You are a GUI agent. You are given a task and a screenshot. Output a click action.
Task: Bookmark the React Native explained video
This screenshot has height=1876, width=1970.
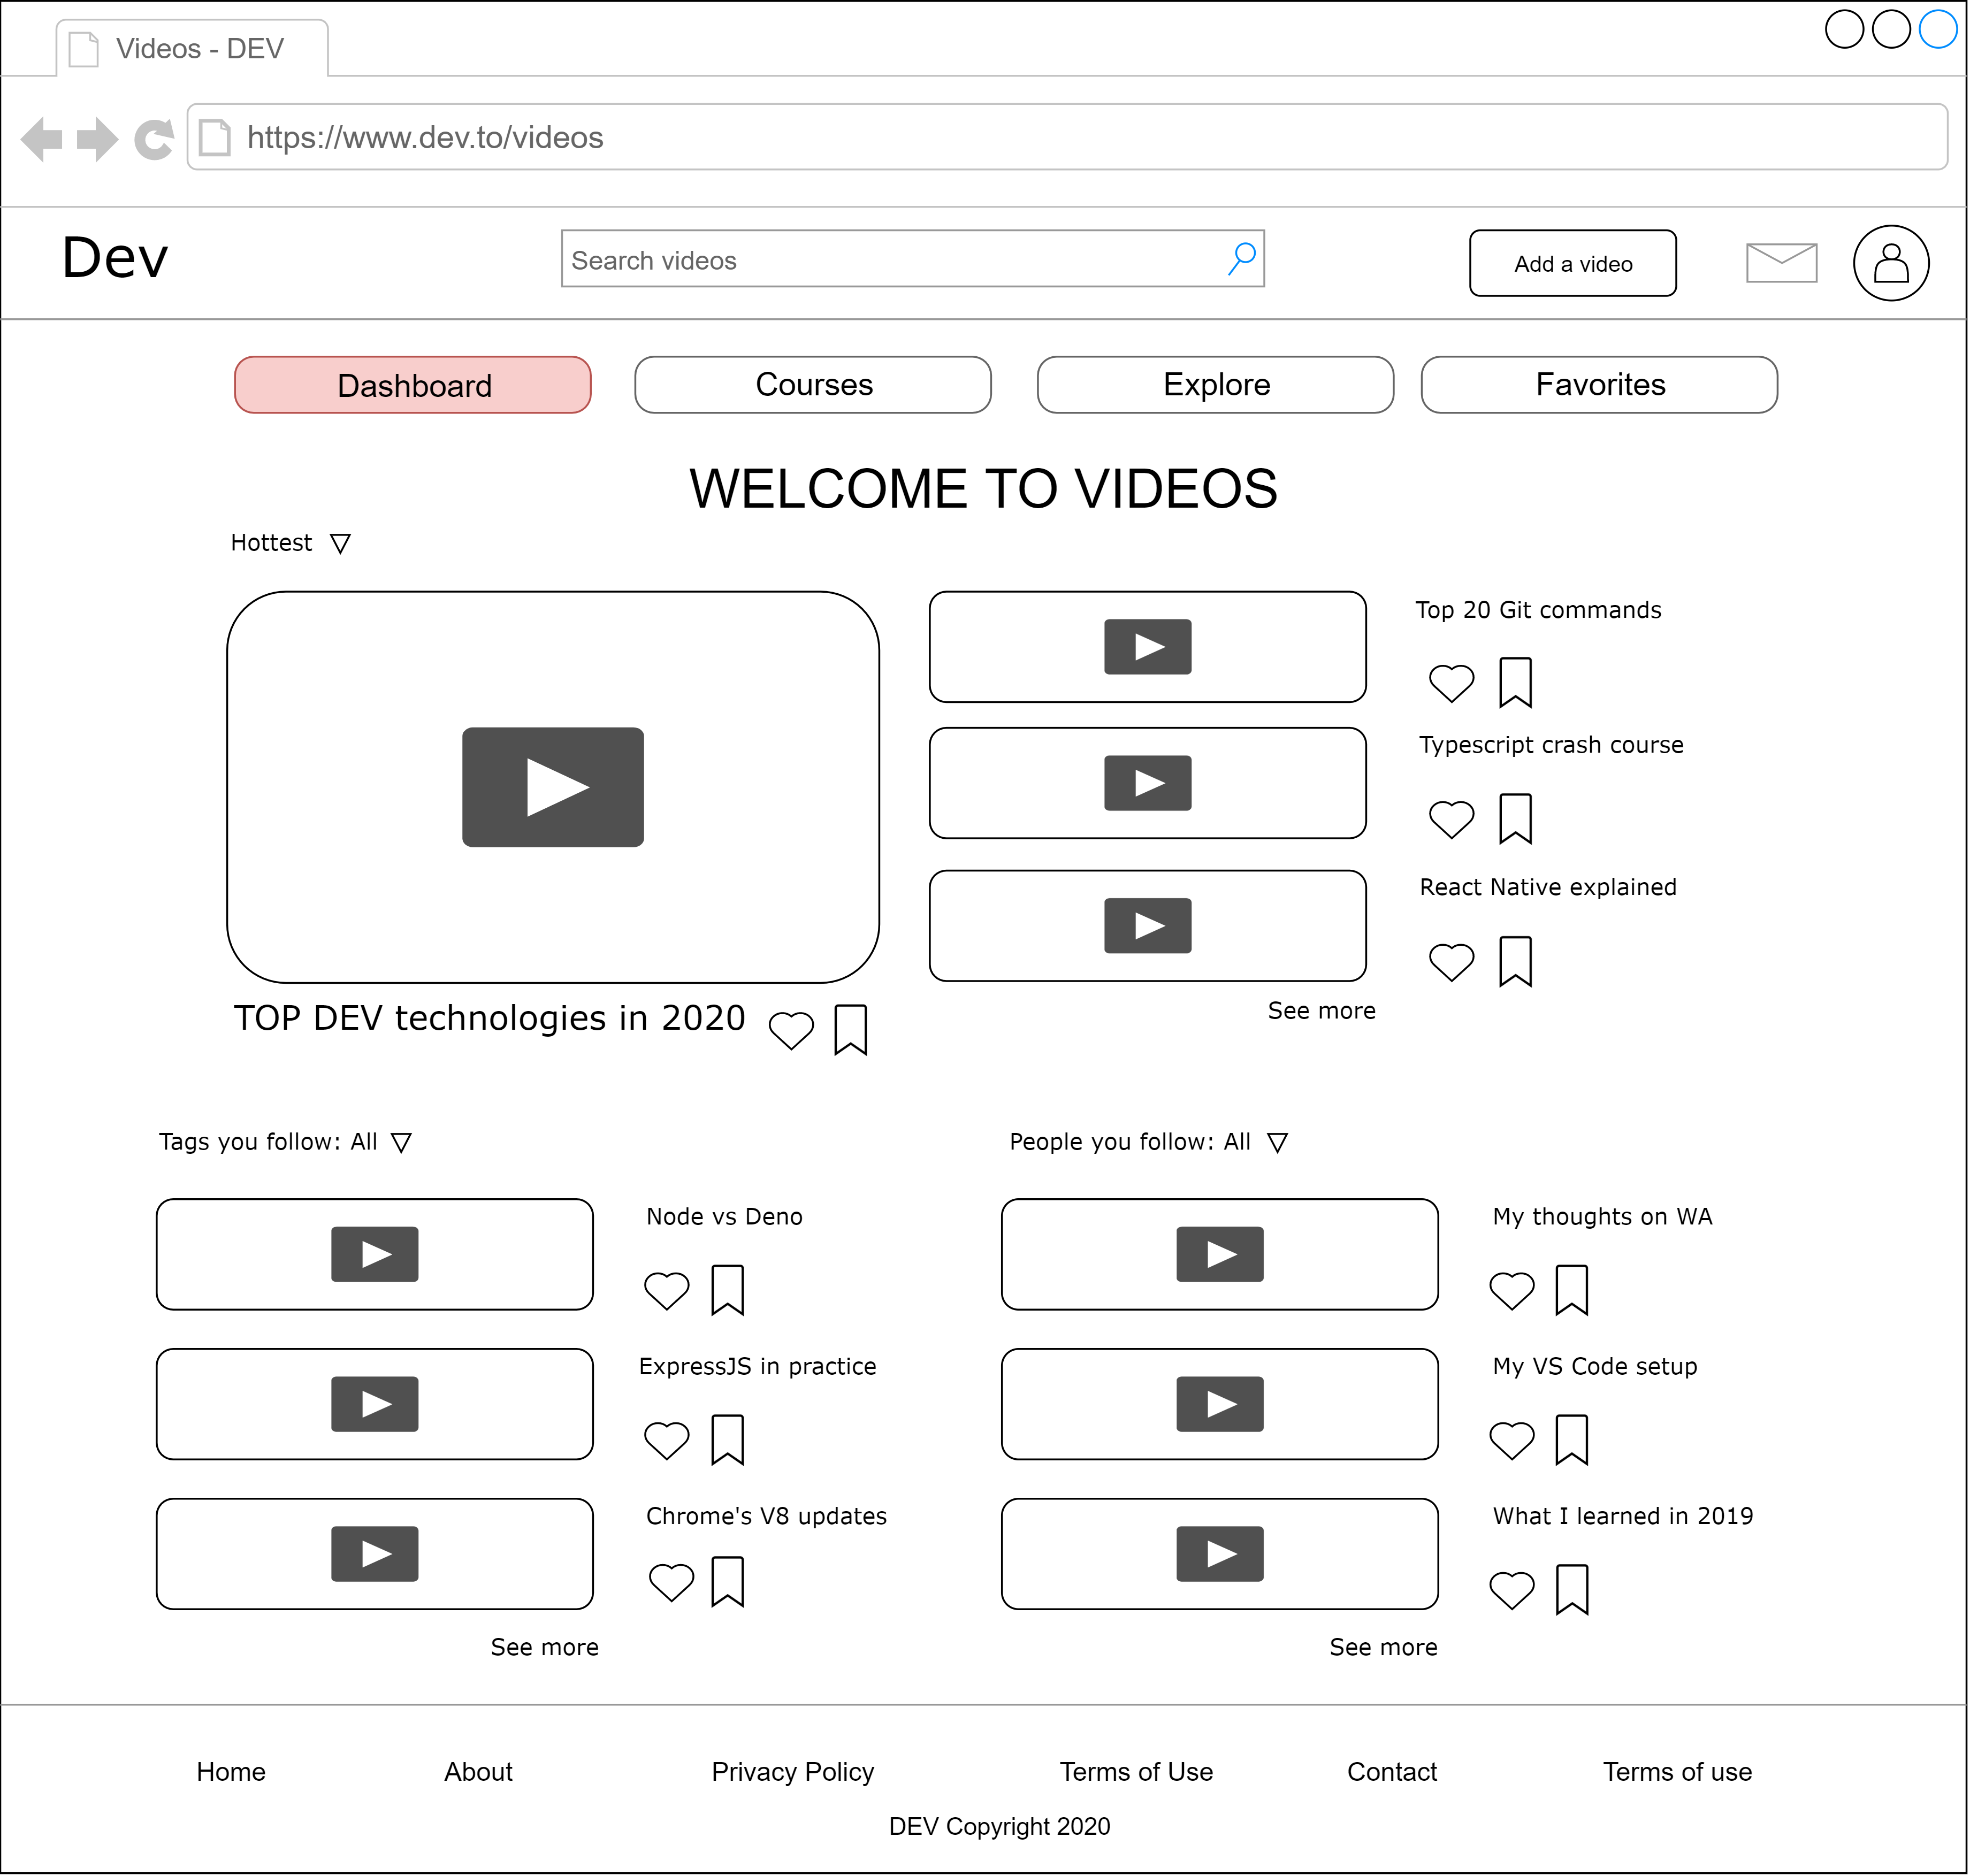(x=1516, y=961)
